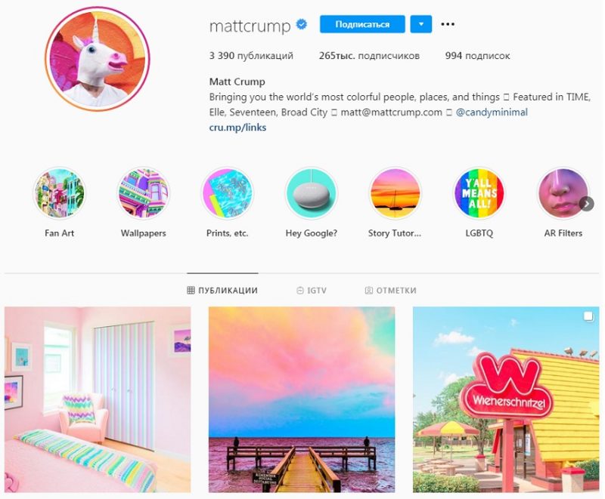Screen dimensions: 605x499
Task: Switch to the IGTV tab
Action: tap(312, 291)
